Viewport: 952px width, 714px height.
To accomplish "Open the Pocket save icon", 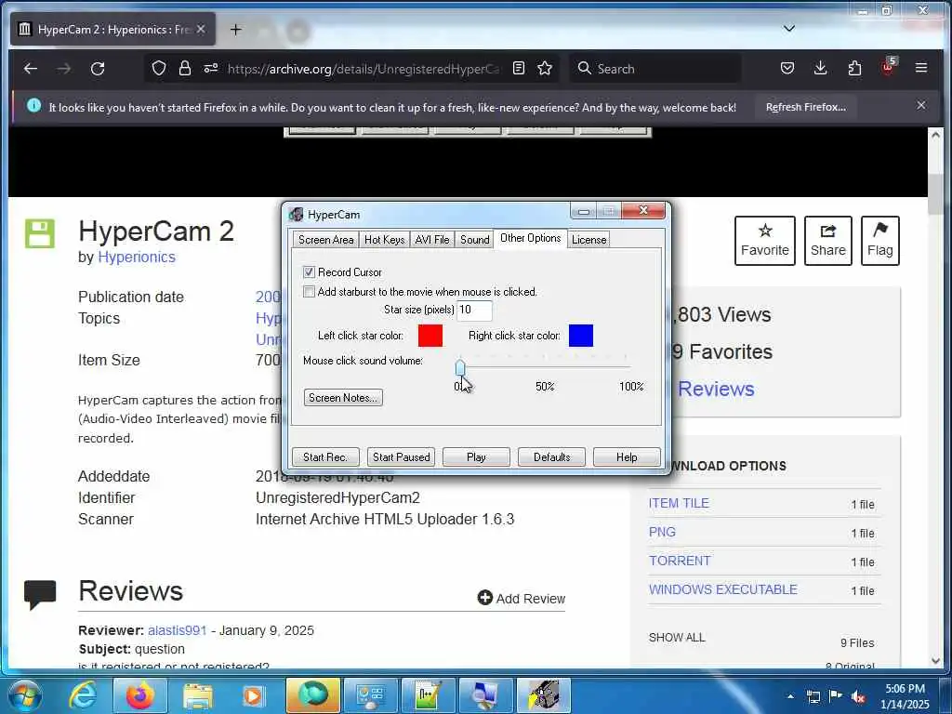I will point(787,68).
